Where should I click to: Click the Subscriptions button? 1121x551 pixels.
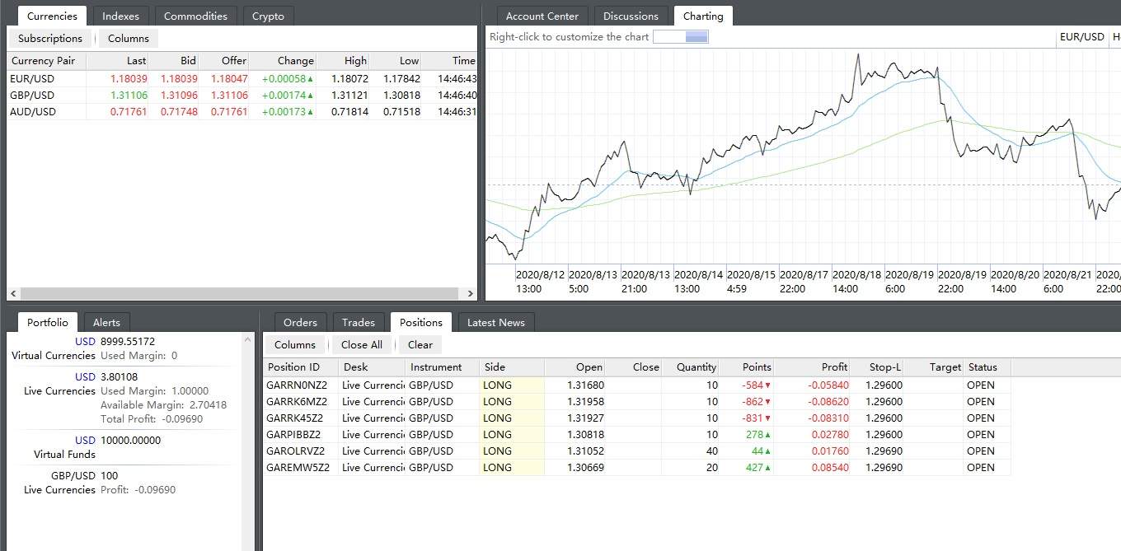[50, 38]
